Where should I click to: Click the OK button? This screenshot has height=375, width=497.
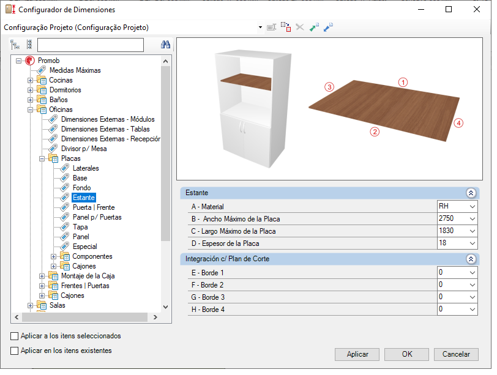[x=407, y=354]
